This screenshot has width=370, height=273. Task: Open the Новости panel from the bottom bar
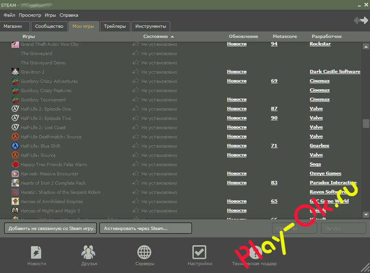tap(37, 256)
